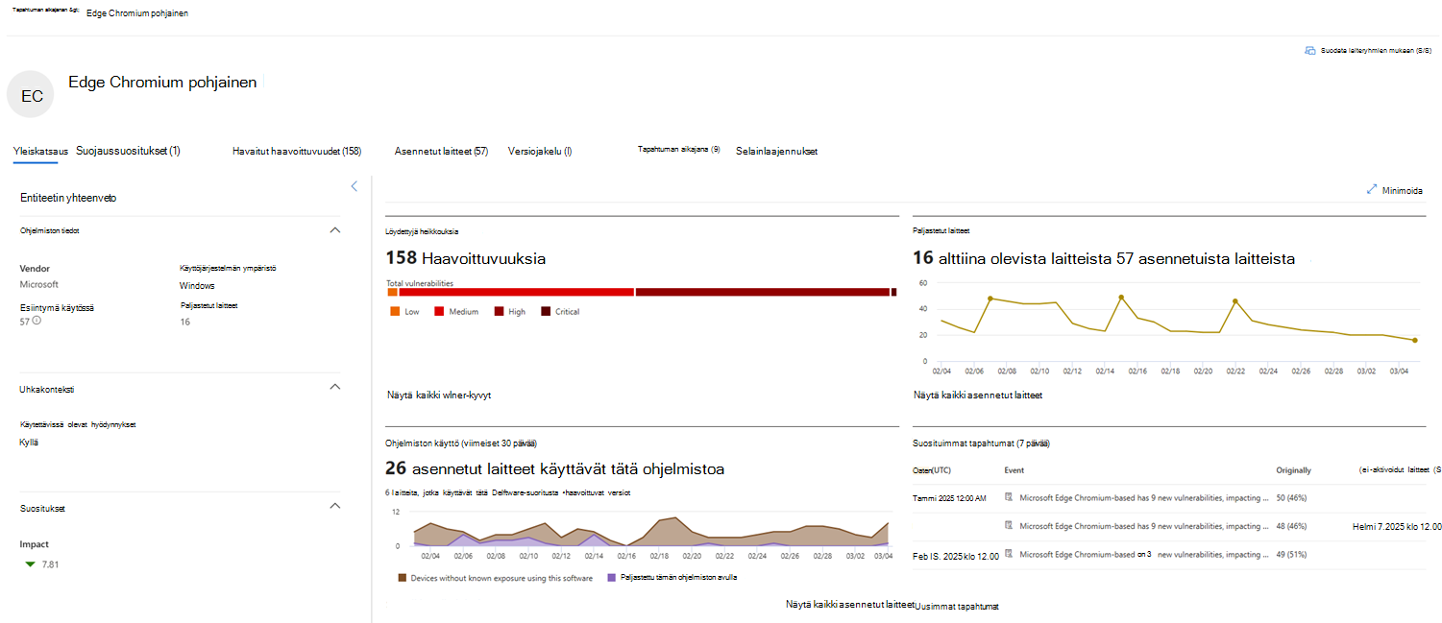Viewport: 1442px width, 623px height.
Task: Click the Minimoida collapse arrows icon
Action: click(x=1372, y=190)
